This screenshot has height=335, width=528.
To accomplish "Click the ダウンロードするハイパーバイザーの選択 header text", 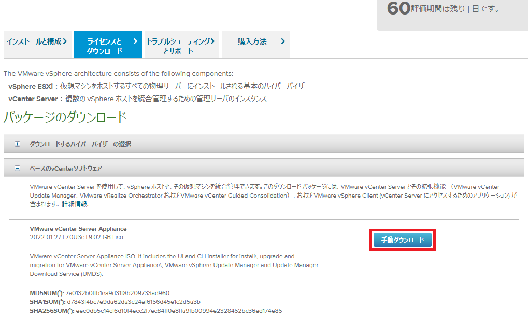I will (x=80, y=144).
